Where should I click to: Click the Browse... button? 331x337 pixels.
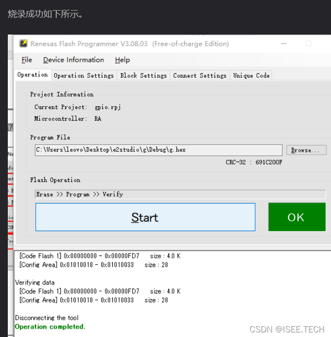point(306,150)
